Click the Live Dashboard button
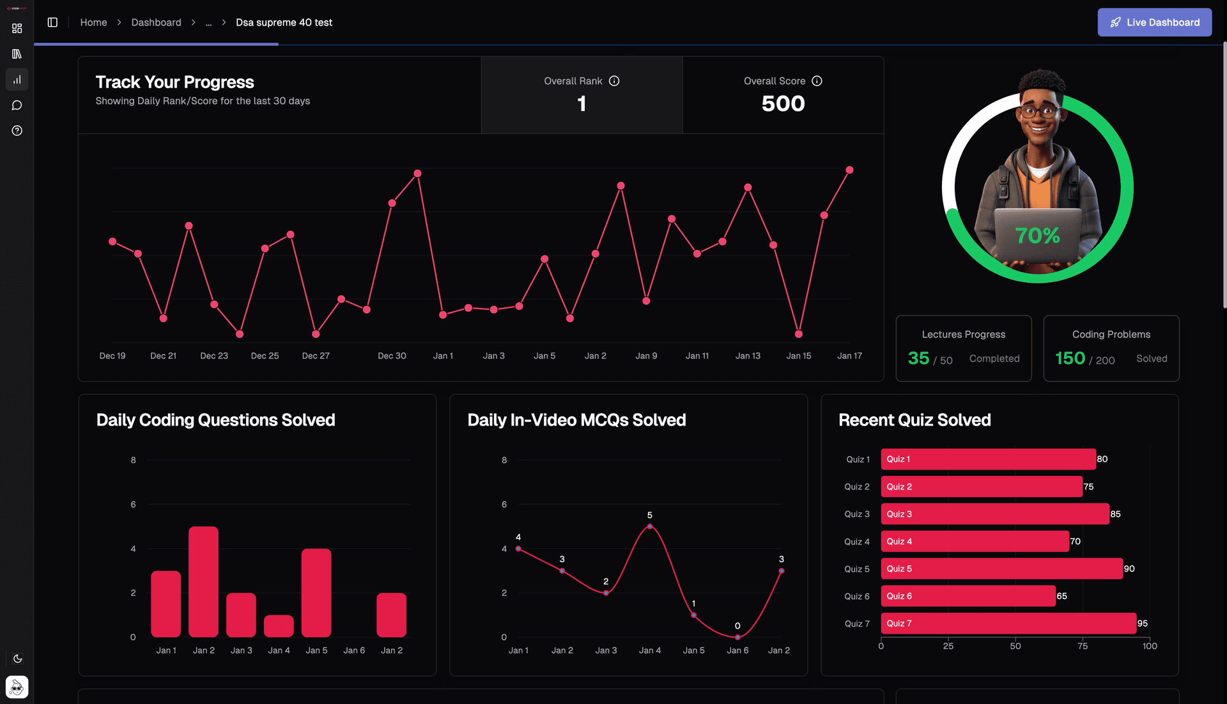 pos(1154,22)
